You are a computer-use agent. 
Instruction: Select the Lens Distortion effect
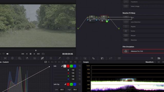(x=143, y=22)
